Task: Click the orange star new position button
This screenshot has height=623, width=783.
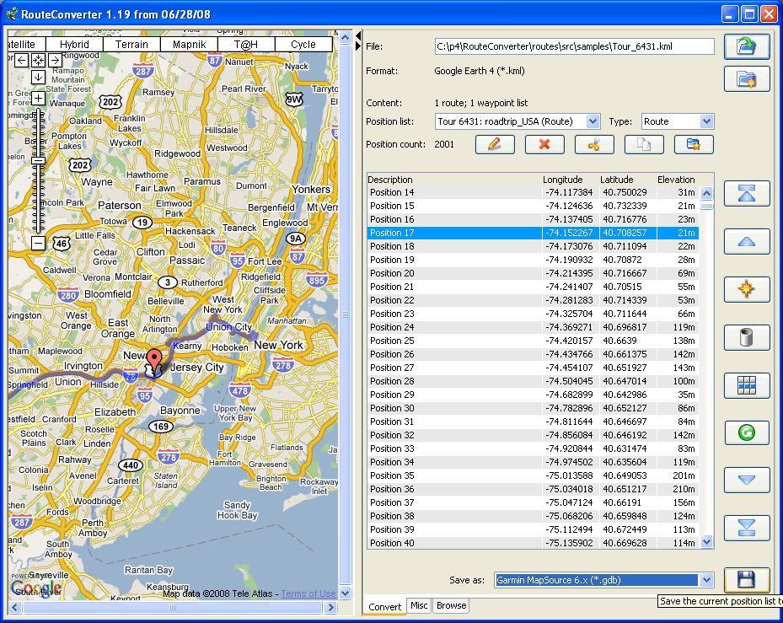Action: pyautogui.click(x=747, y=289)
